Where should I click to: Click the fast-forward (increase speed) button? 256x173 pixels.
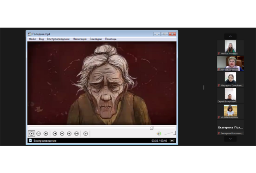69,133
